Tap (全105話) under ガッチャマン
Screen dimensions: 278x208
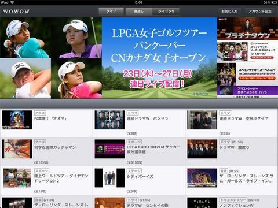(41, 162)
